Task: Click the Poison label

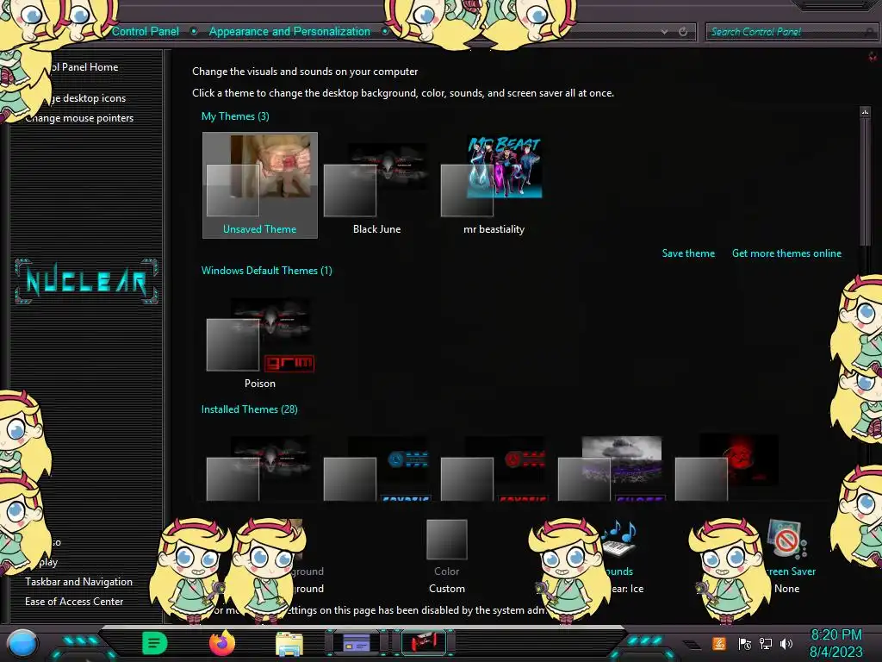Action: click(260, 384)
